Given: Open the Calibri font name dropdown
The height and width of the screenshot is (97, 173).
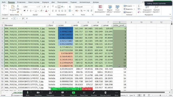Looking at the screenshot, I should pyautogui.click(x=37, y=7).
